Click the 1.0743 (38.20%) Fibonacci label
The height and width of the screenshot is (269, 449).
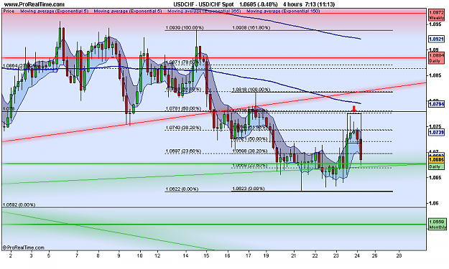(x=183, y=128)
